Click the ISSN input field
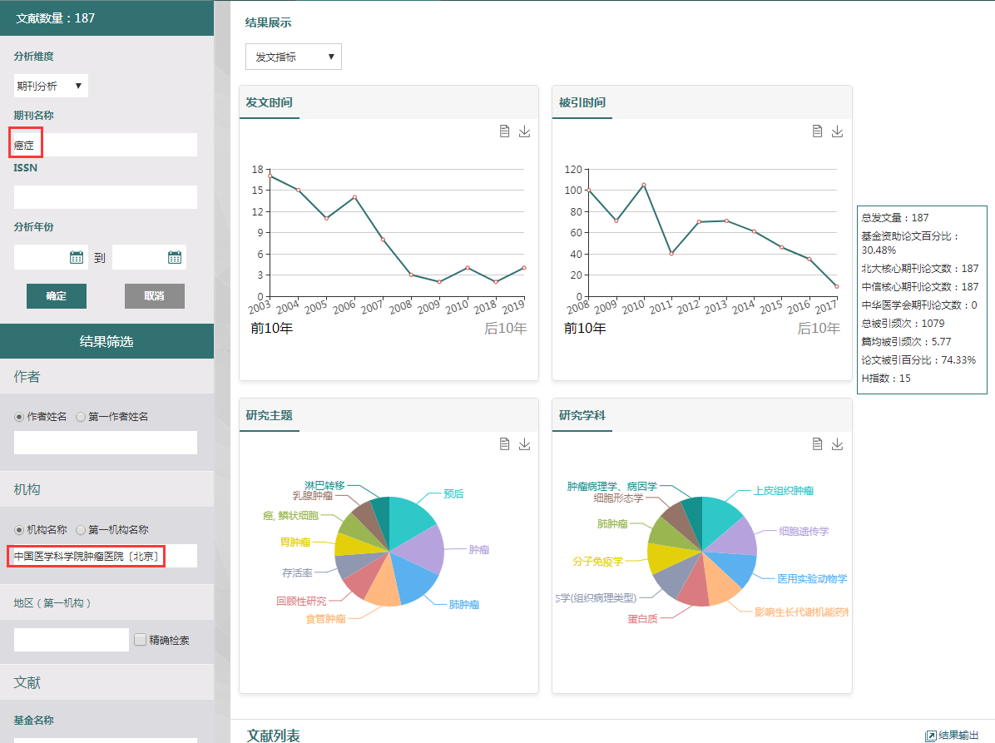The width and height of the screenshot is (995, 743). click(106, 197)
